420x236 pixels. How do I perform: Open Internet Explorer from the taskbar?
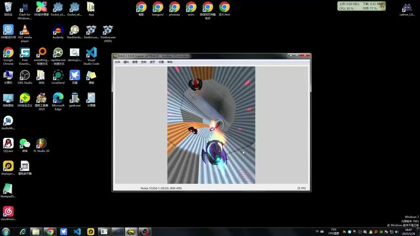click(x=23, y=231)
